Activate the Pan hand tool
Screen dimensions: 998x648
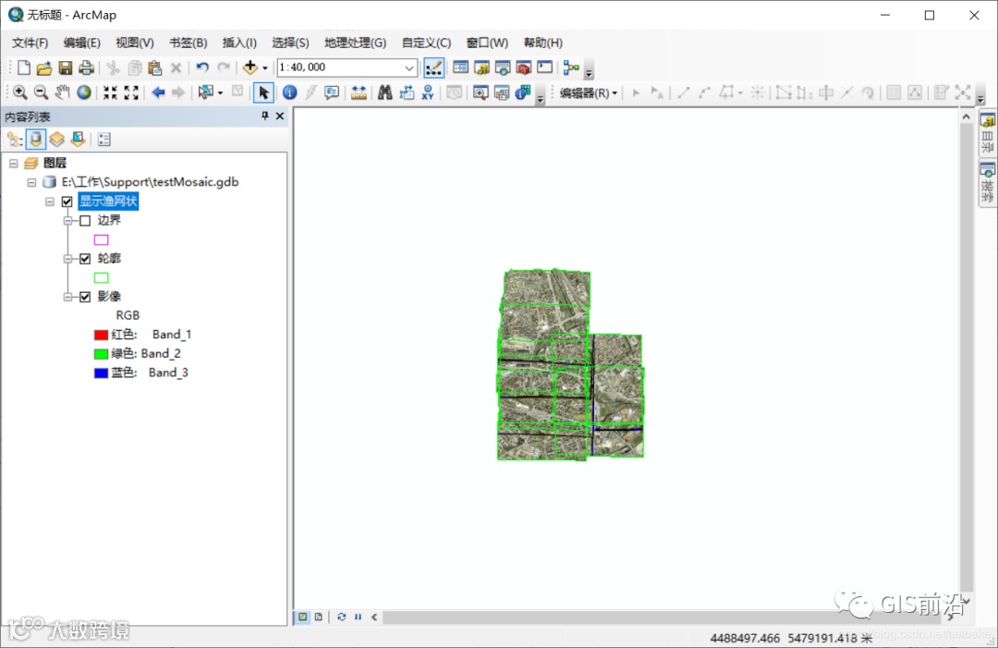click(x=62, y=92)
